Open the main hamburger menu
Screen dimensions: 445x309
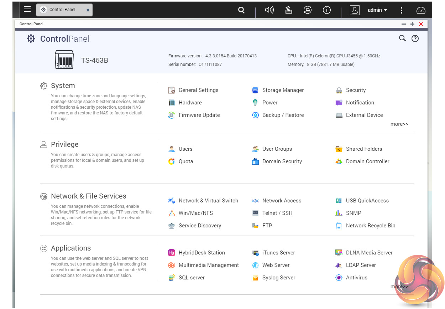pyautogui.click(x=27, y=9)
